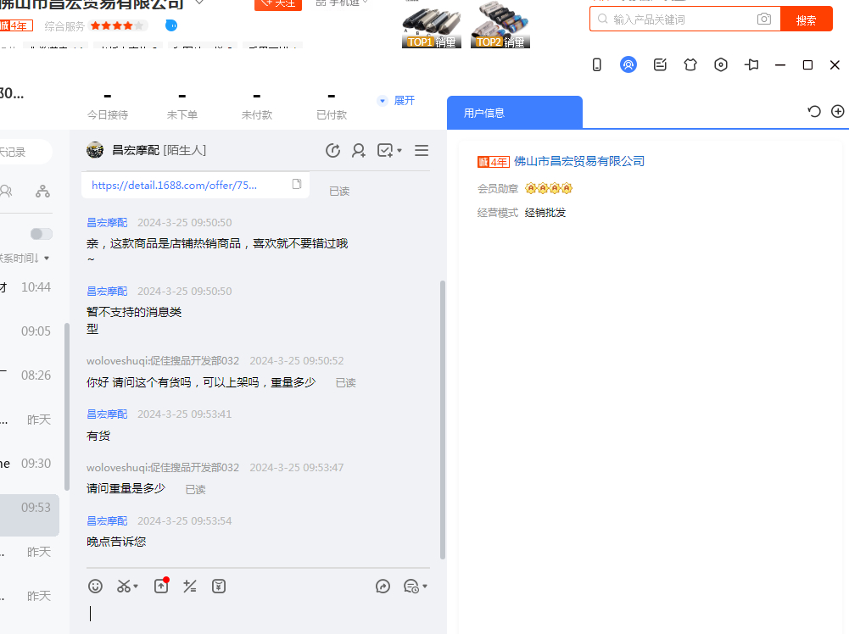Open the emoji picker smiley icon
The image size is (849, 634).
tap(95, 587)
